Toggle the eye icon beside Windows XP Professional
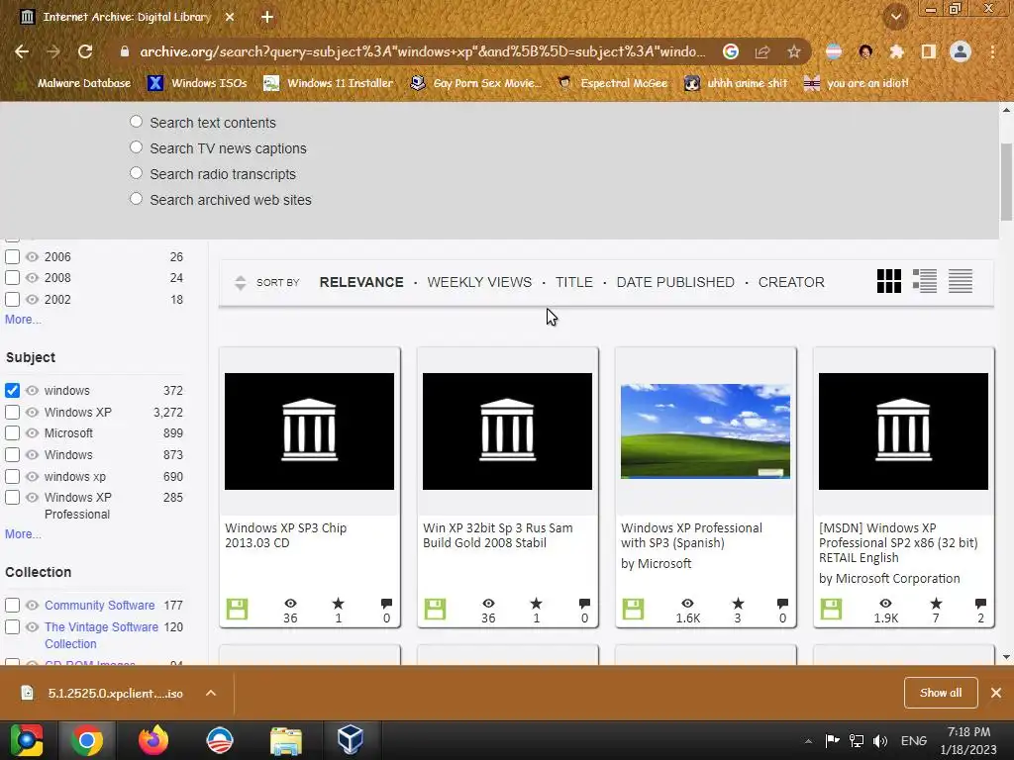Screen dimensions: 1014x760 (x=33, y=498)
